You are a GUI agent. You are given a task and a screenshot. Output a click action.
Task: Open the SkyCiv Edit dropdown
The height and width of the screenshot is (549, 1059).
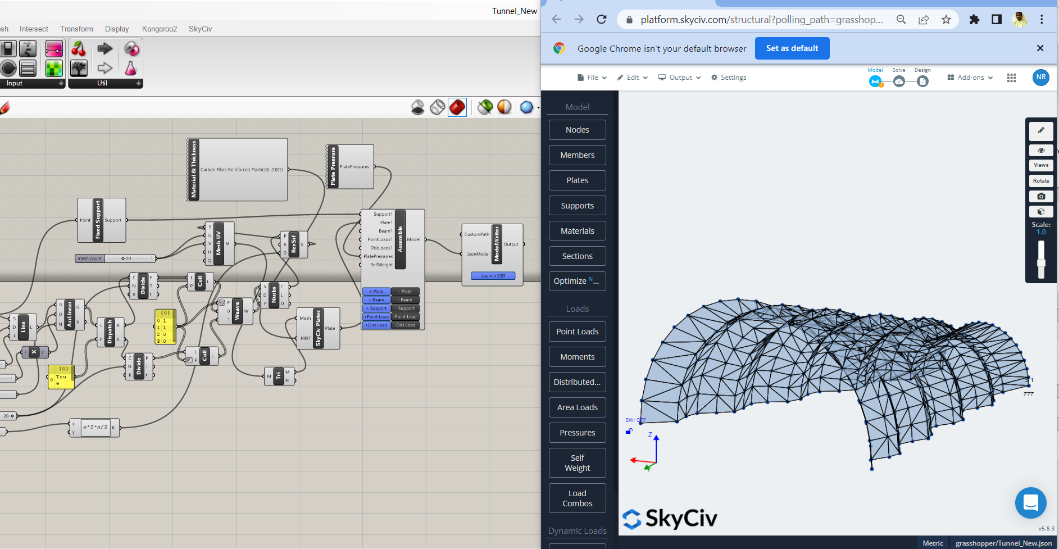click(633, 78)
